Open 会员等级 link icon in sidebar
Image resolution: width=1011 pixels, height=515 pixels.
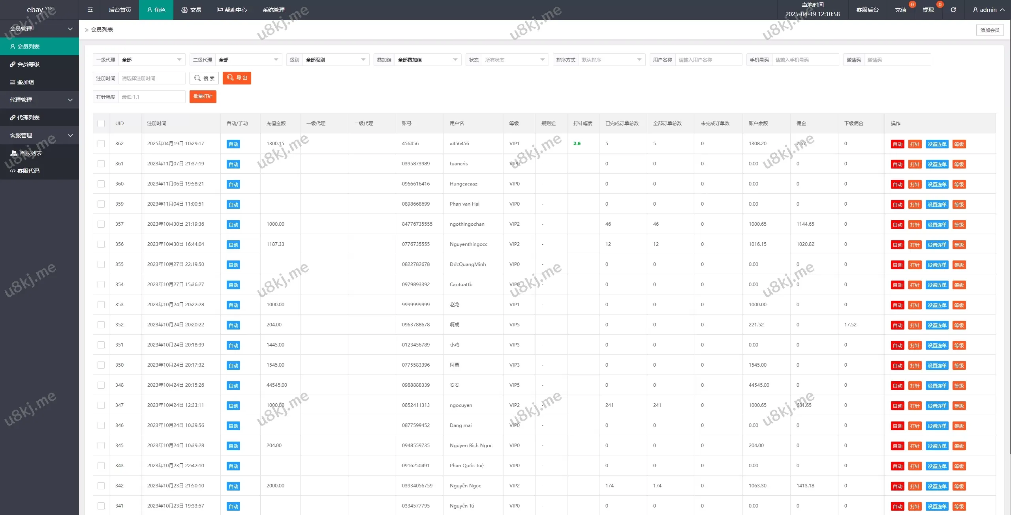[13, 64]
